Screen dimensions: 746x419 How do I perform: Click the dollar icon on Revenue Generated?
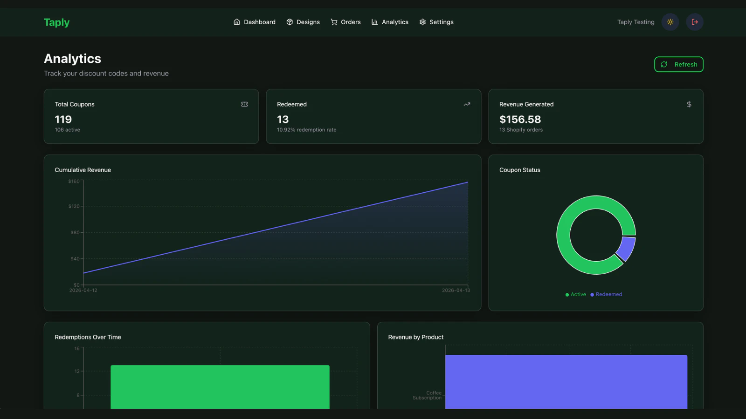point(689,104)
